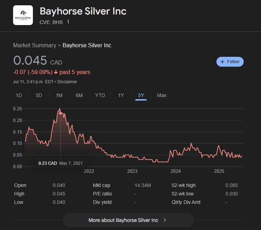Click the Qtrly Div Amt label
This screenshot has height=230, width=261.
(186, 202)
